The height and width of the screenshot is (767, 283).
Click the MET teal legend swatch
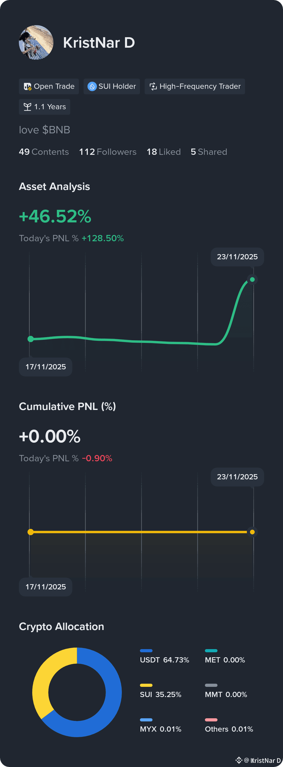211,651
